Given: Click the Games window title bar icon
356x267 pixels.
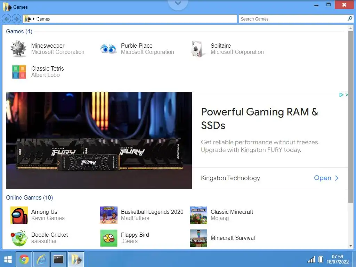Looking at the screenshot, I should tap(7, 7).
